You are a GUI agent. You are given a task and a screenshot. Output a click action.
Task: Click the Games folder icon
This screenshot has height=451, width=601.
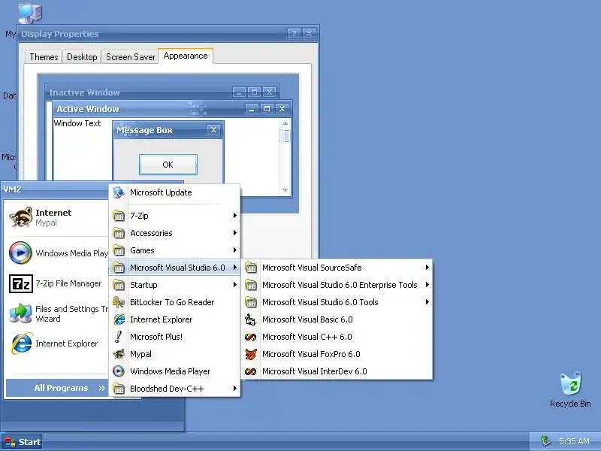coord(119,250)
